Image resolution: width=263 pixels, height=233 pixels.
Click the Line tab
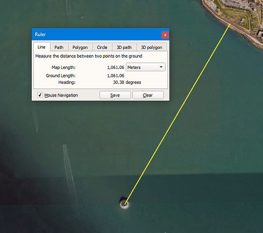[42, 47]
